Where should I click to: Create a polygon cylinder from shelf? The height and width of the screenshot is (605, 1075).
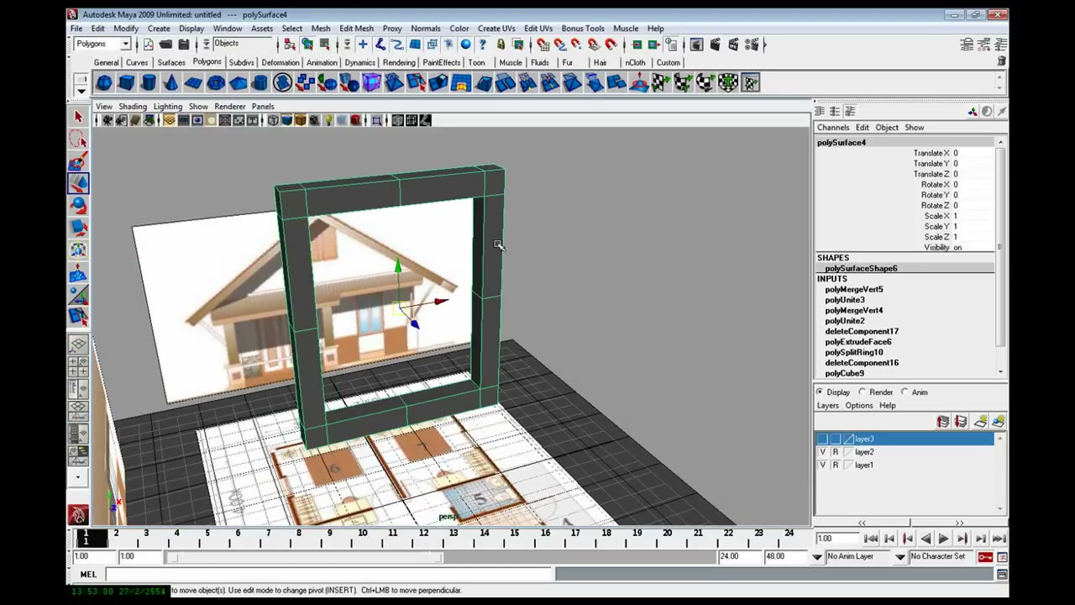(149, 82)
